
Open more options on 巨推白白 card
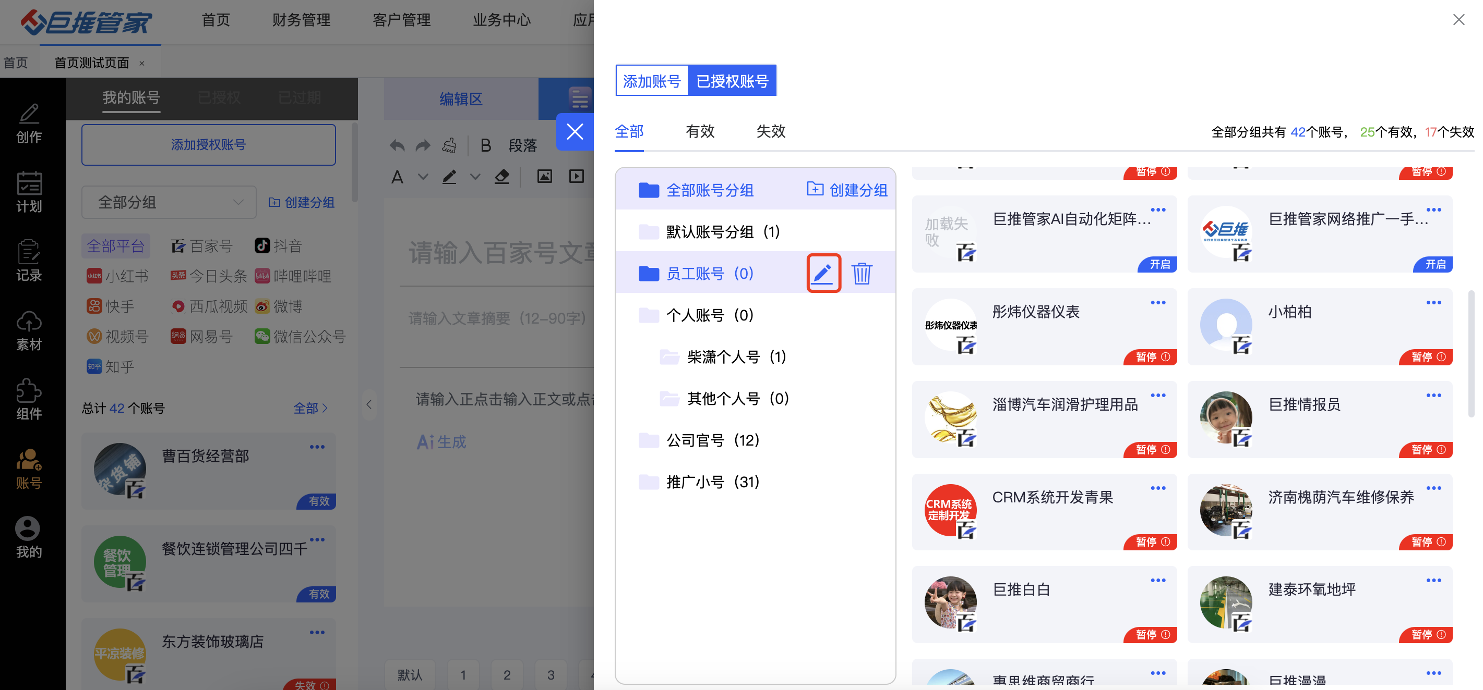click(1158, 581)
